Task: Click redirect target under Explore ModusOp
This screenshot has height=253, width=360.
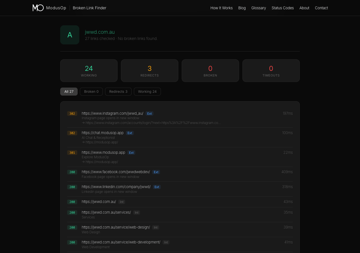Action: pos(100,162)
